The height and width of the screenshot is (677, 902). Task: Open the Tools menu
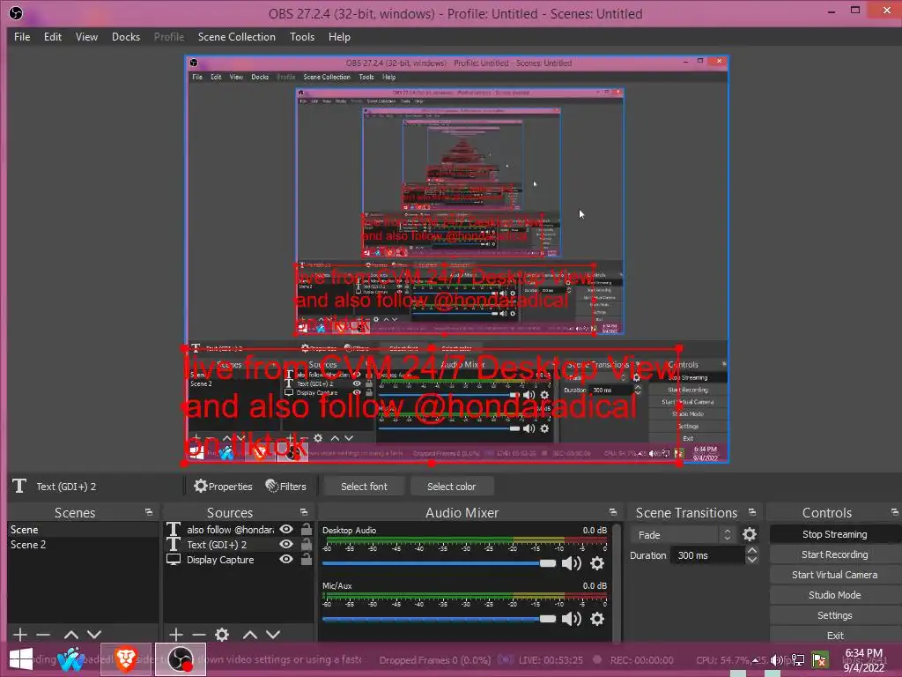point(302,37)
